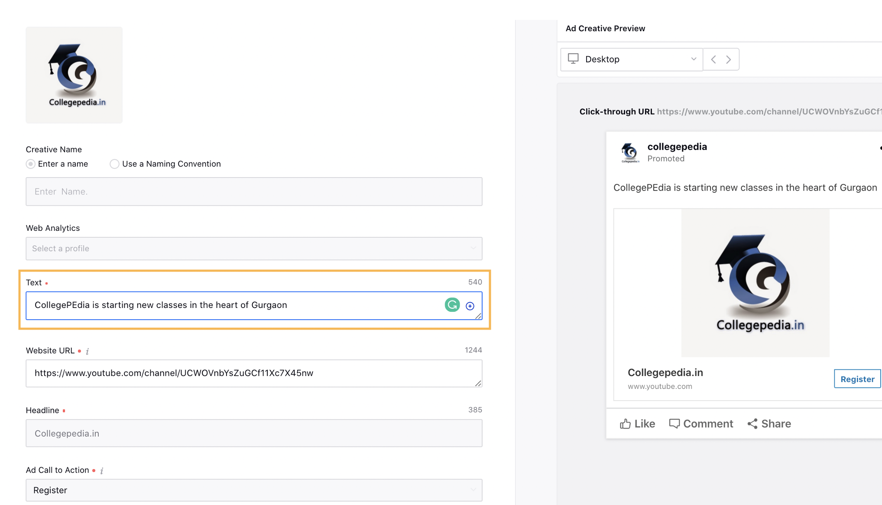This screenshot has width=882, height=505.
Task: Click the Promoted label in preview
Action: 666,159
